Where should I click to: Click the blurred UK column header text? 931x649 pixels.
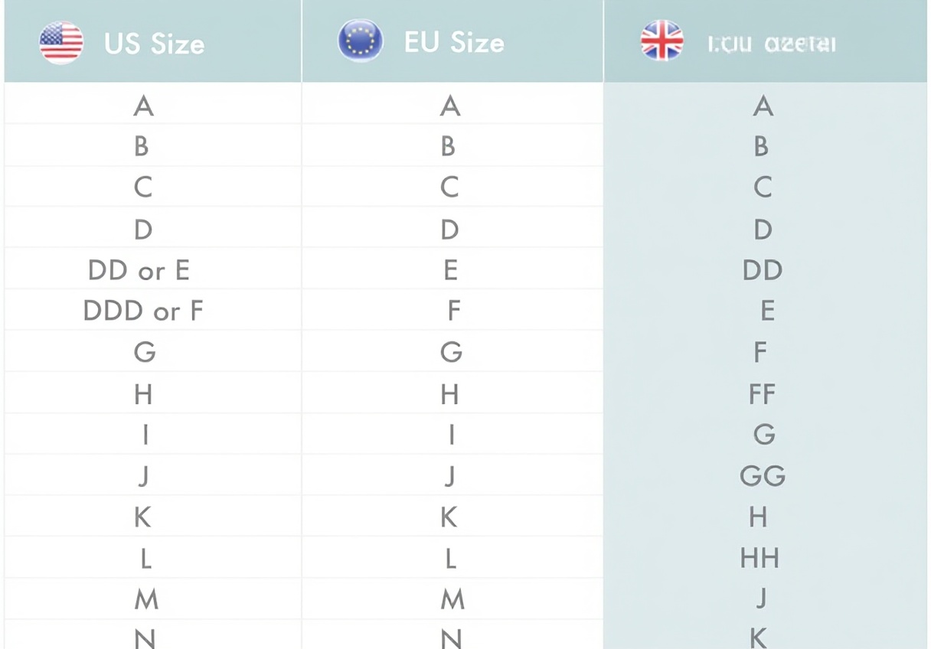771,44
